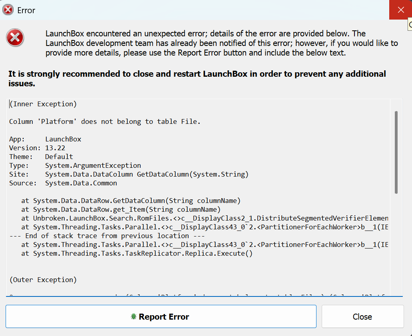Screen dimensions: 412x336
Task: Click the bold restart LaunchBox recommendation text
Action: (x=197, y=79)
